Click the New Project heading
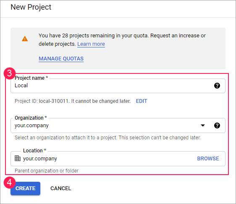Screen dimensions: 236x204 click(31, 7)
